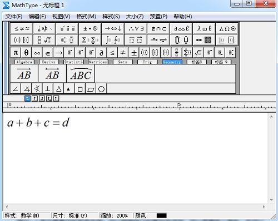Screen dimensions: 278x221
Task: Open the 编辑(E) menu
Action: point(37,17)
